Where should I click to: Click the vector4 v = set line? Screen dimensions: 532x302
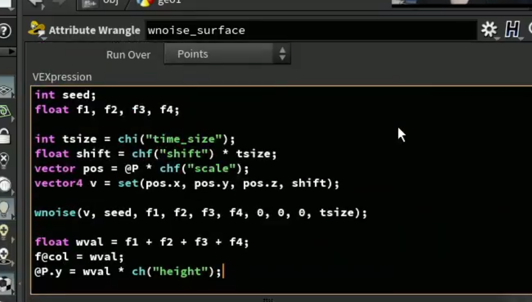187,183
